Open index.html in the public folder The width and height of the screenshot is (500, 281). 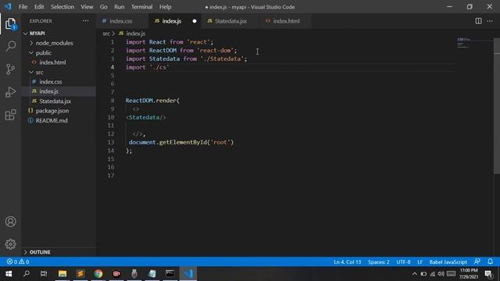[x=52, y=62]
